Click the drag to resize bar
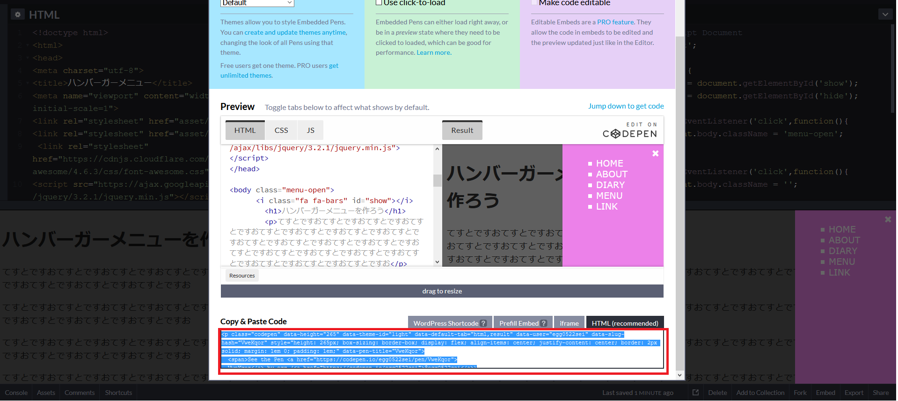 [x=442, y=291]
